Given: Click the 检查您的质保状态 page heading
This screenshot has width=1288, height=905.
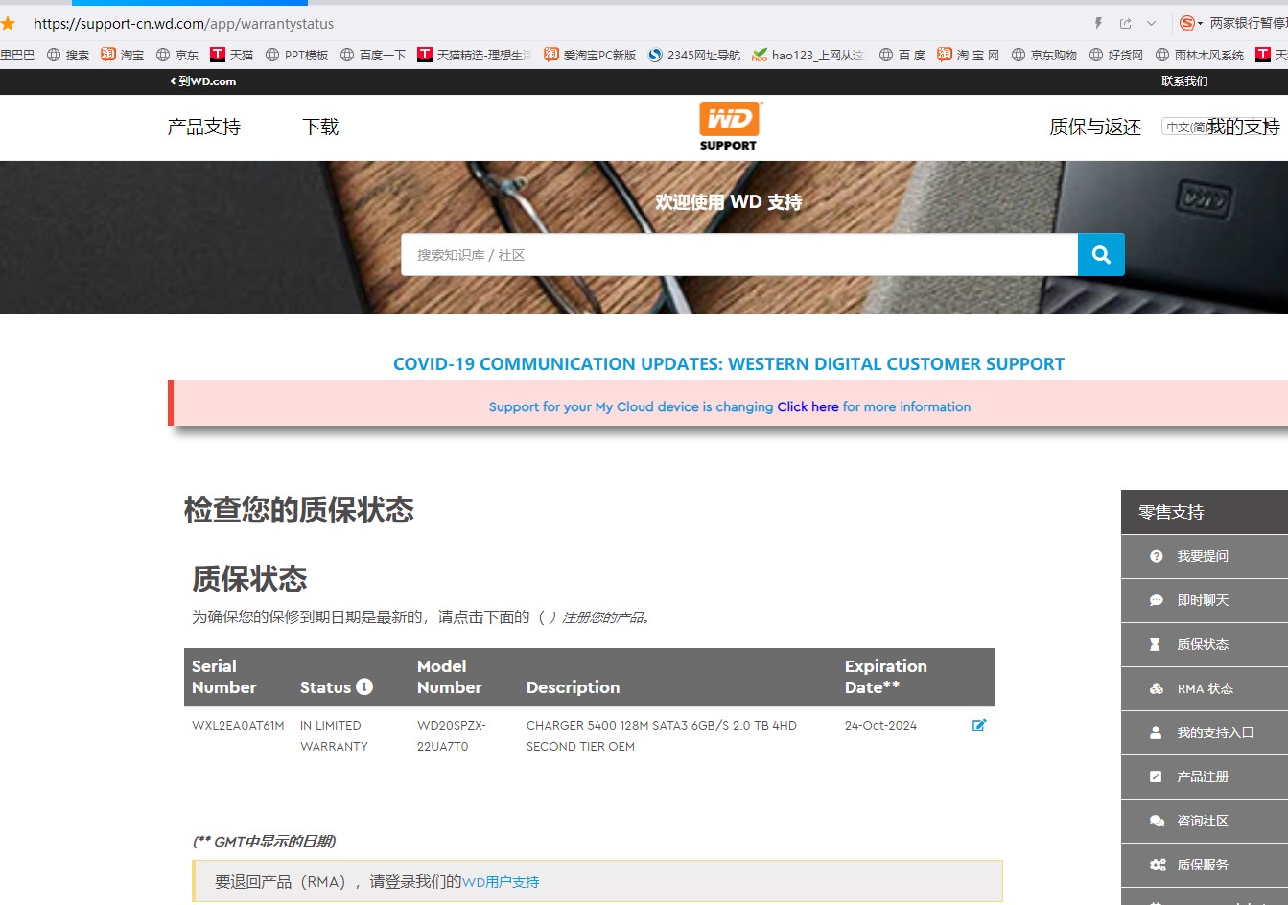Looking at the screenshot, I should 299,509.
